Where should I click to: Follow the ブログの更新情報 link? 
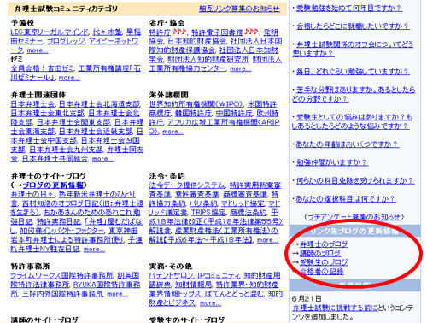point(53,185)
